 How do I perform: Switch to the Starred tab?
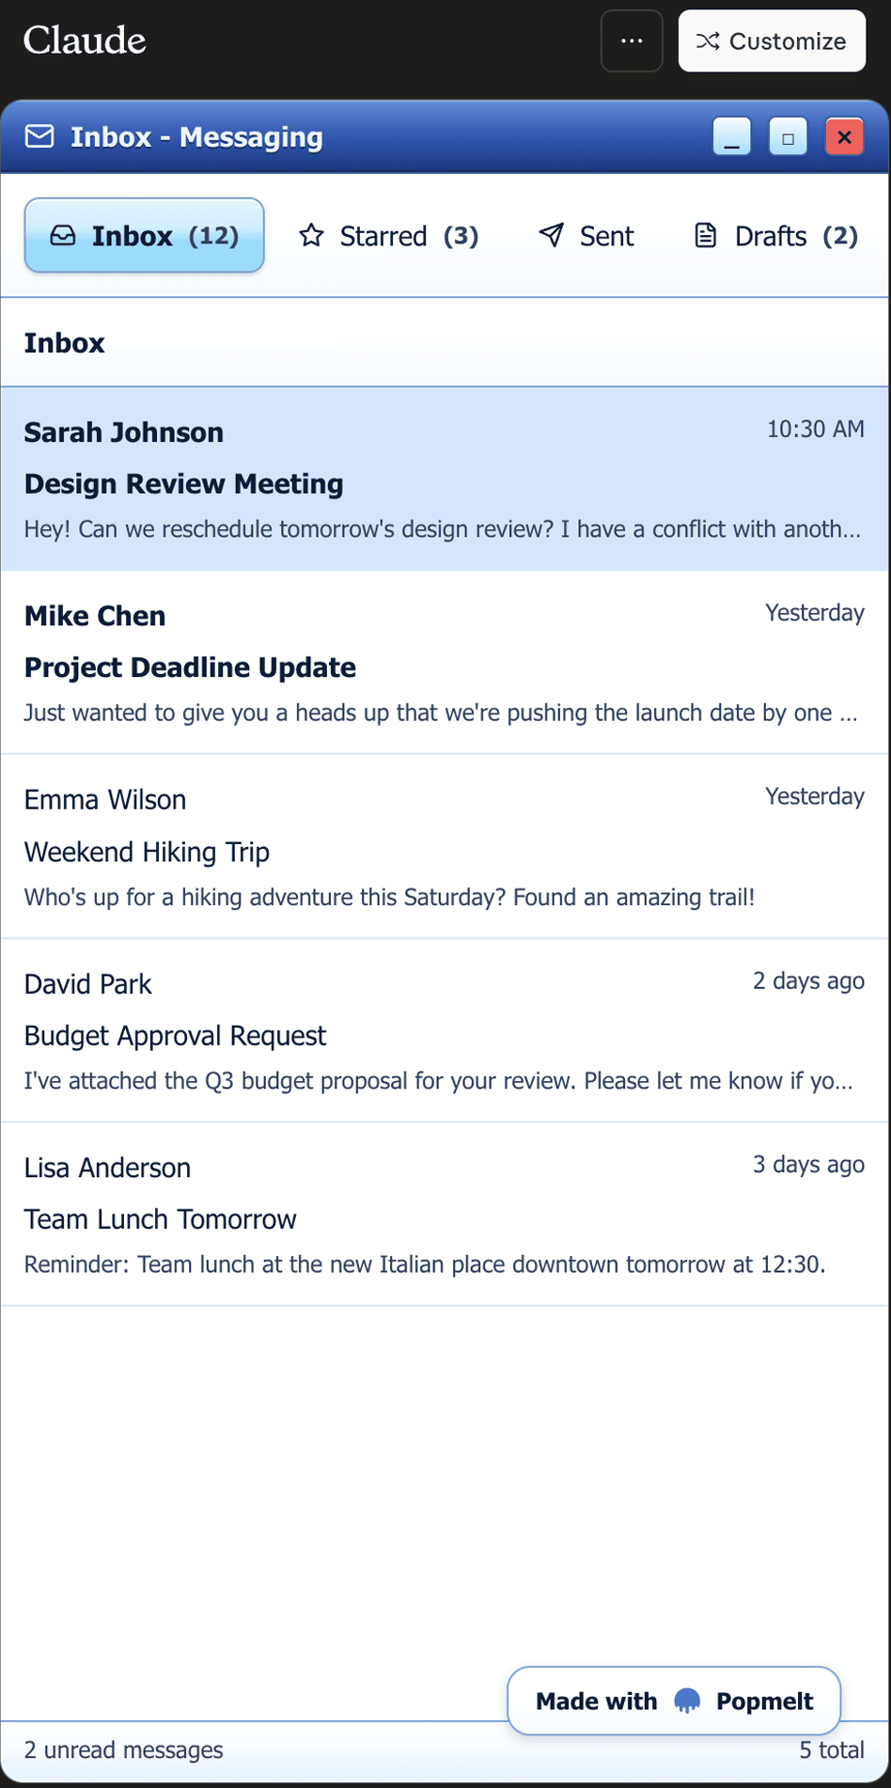tap(388, 235)
